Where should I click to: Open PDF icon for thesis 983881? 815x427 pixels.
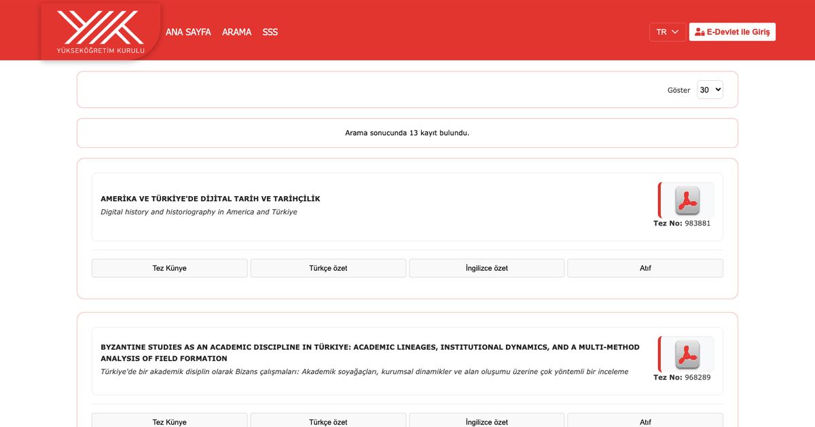[687, 200]
